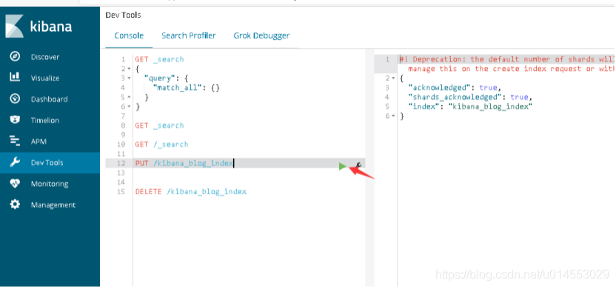Open APM via its lines icon
This screenshot has width=616, height=288.
tap(15, 141)
